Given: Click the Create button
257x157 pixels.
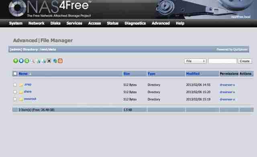Looking at the screenshot, I should point(245,61).
